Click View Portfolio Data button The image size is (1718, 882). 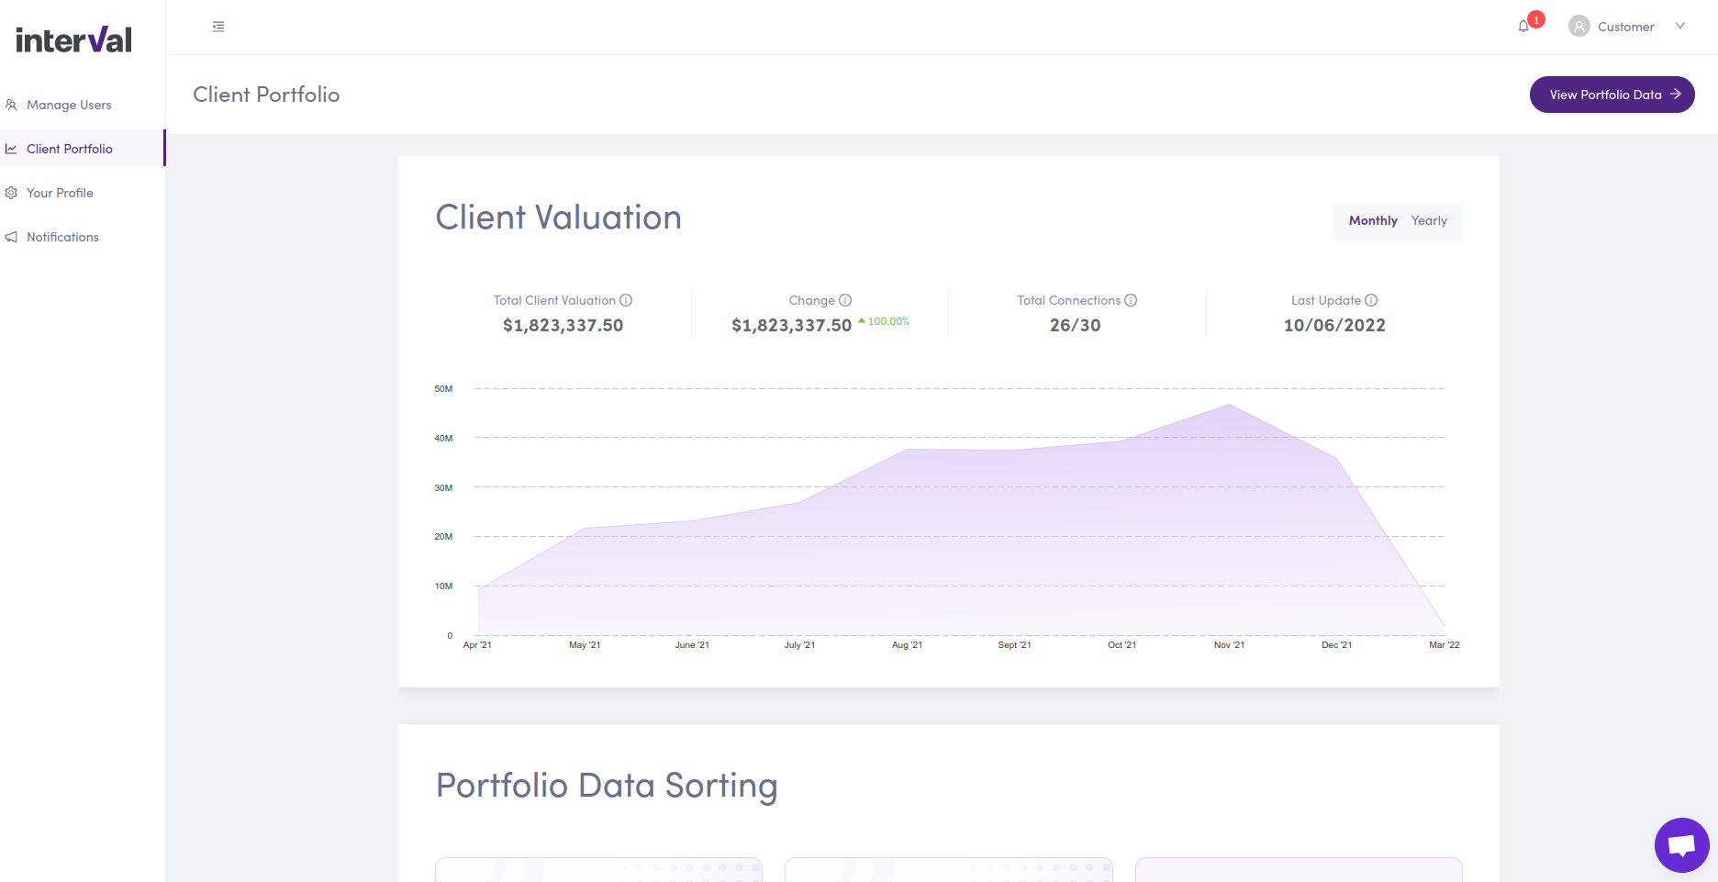click(1612, 95)
